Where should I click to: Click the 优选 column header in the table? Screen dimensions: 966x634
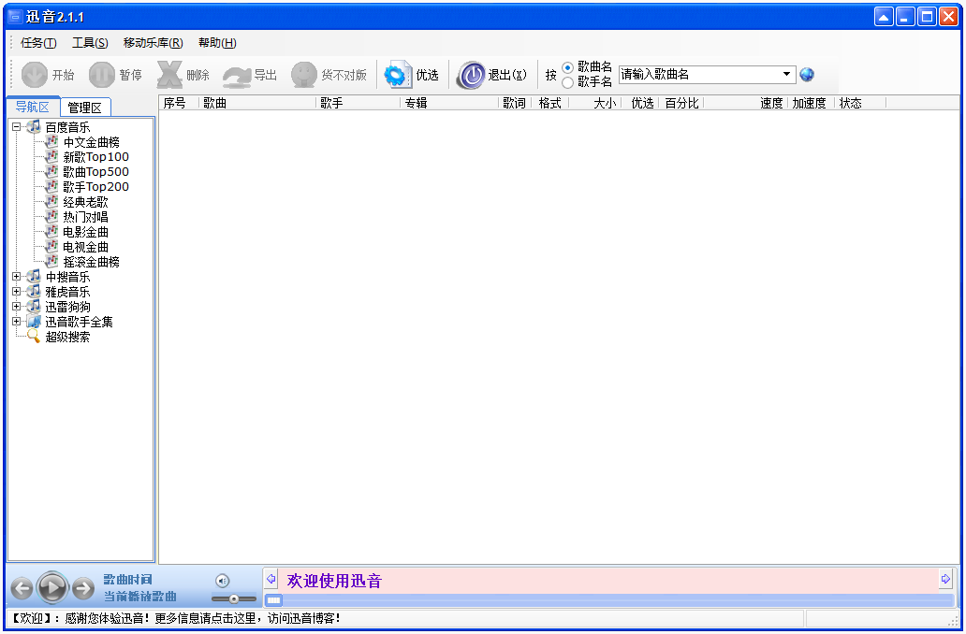pyautogui.click(x=639, y=103)
